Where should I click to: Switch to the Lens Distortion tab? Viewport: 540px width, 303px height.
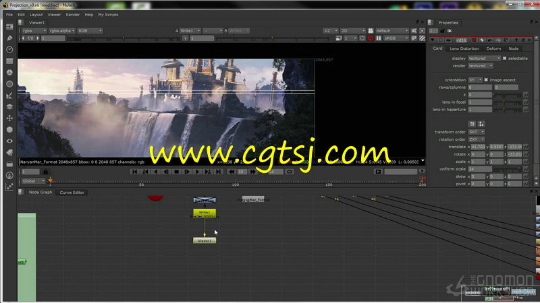coord(464,48)
